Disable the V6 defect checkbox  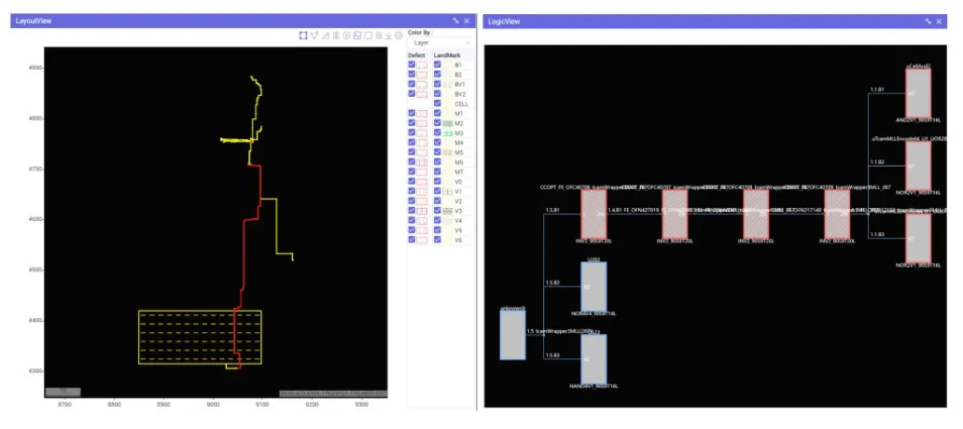click(x=412, y=240)
